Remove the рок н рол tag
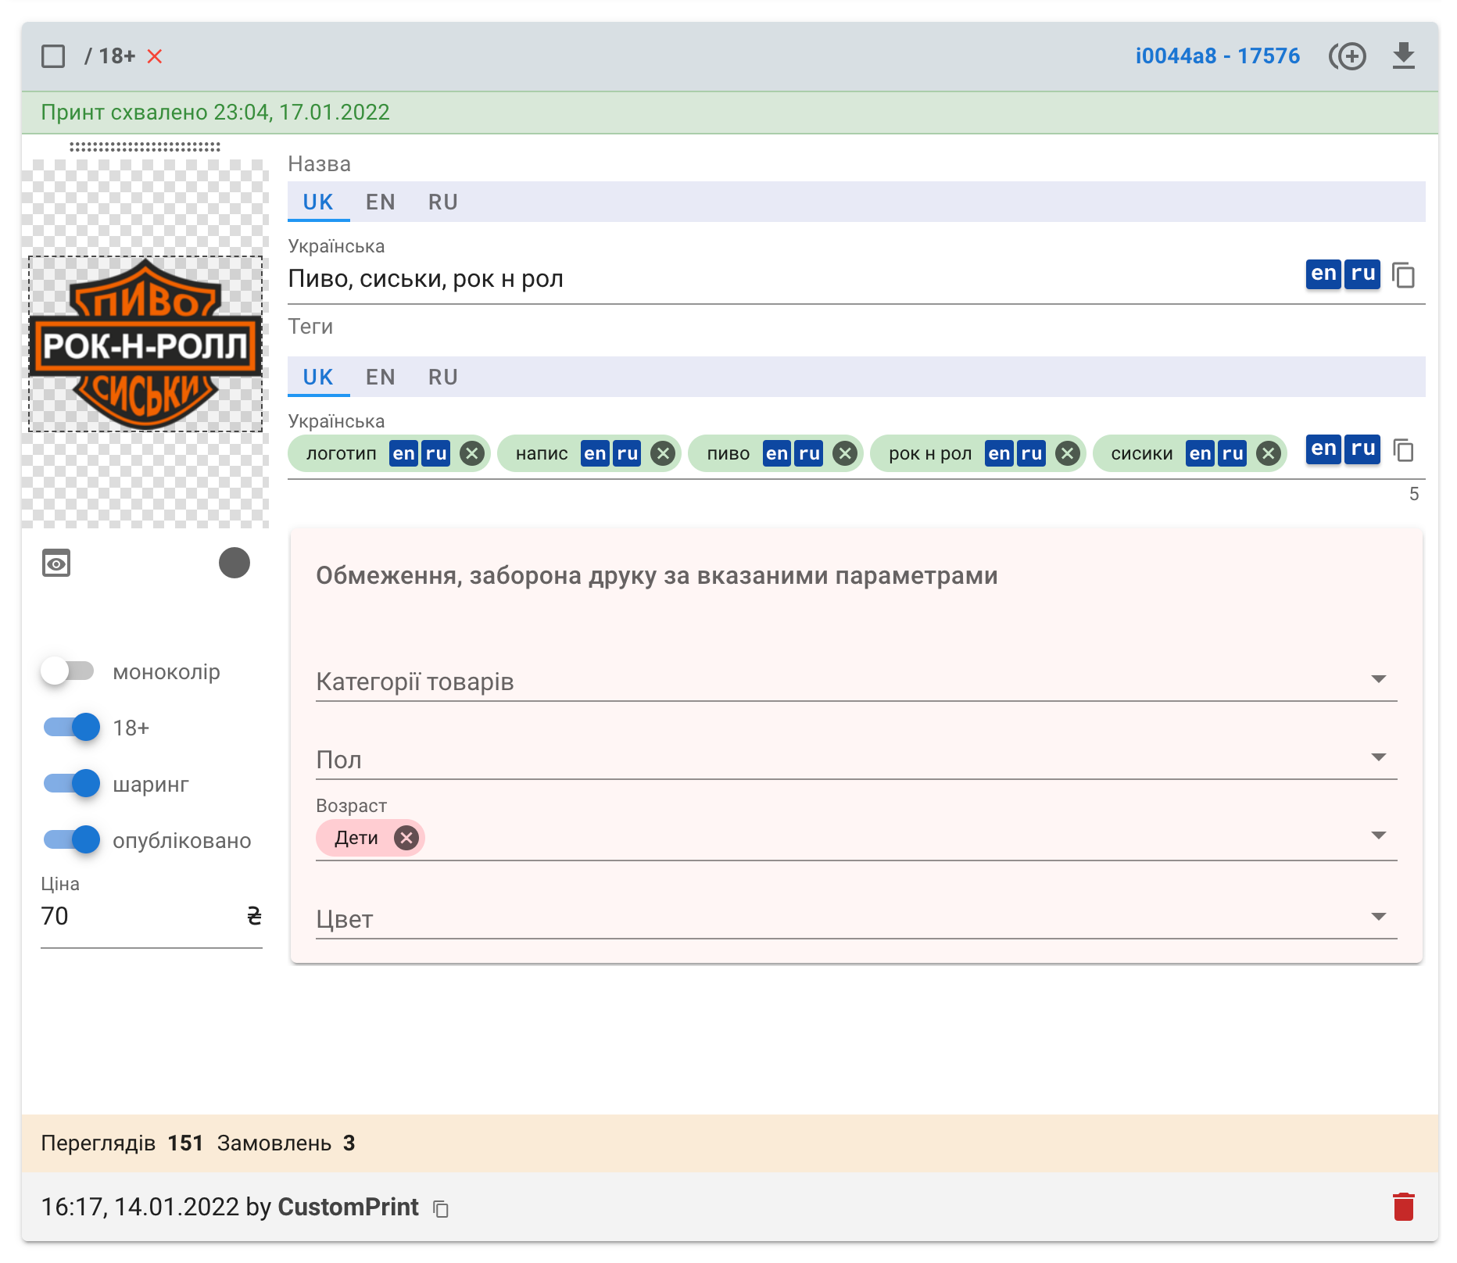The width and height of the screenshot is (1457, 1263). pos(1067,453)
